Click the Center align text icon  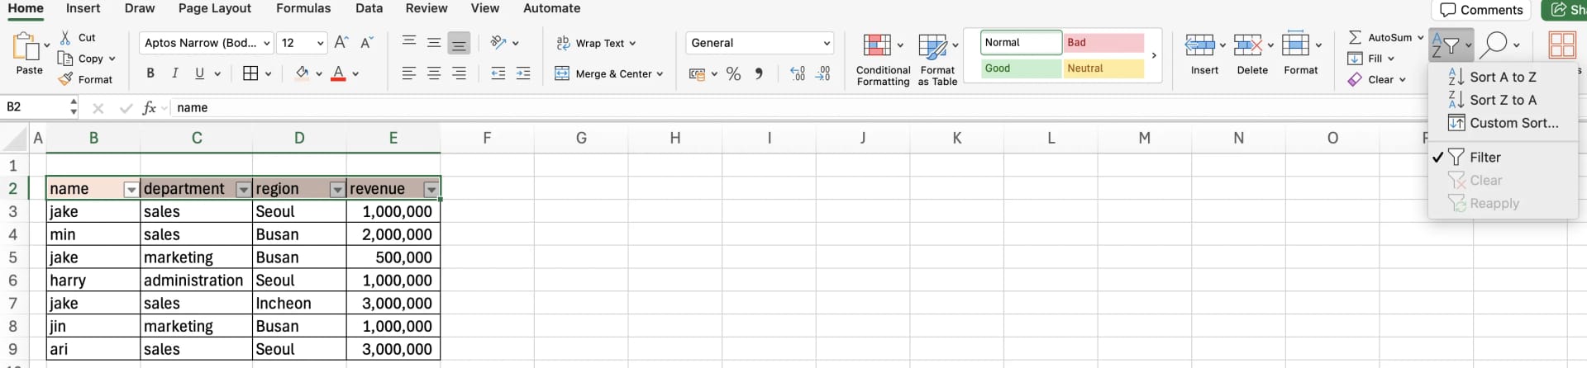click(434, 73)
